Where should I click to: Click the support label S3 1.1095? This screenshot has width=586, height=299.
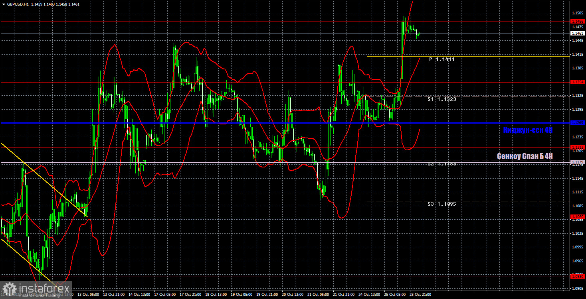pyautogui.click(x=442, y=204)
